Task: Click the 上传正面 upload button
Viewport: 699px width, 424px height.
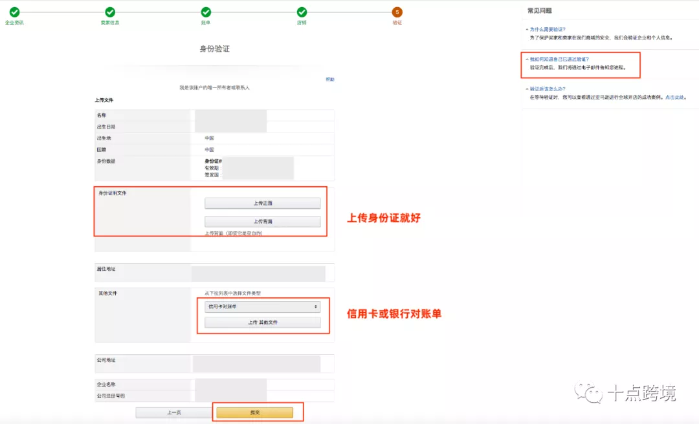Action: click(x=263, y=203)
